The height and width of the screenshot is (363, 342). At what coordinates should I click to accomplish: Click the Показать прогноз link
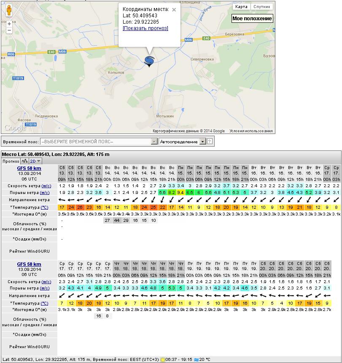point(145,28)
